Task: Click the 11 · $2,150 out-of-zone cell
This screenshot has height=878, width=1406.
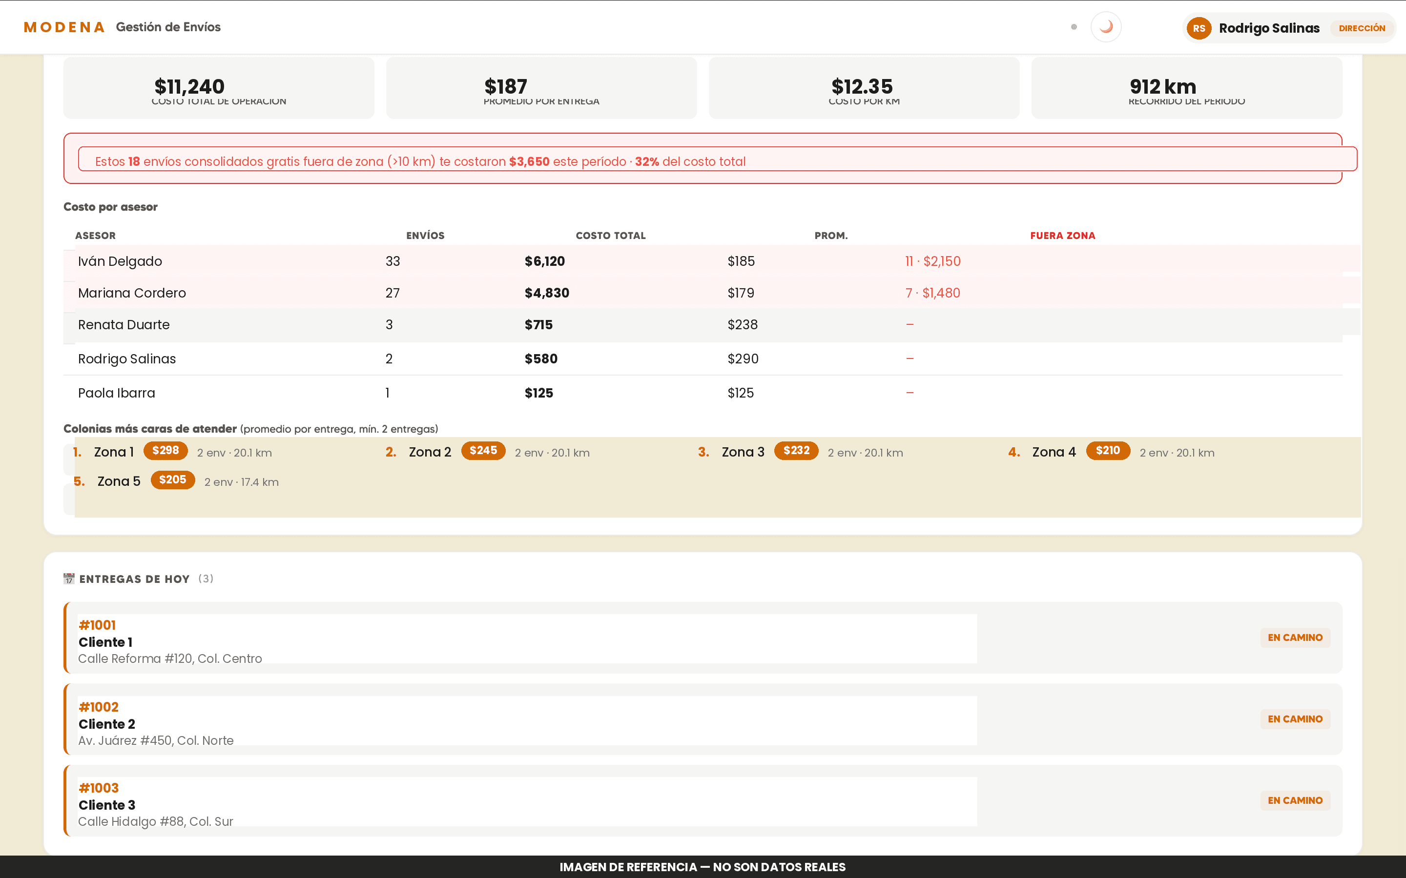Action: coord(932,261)
